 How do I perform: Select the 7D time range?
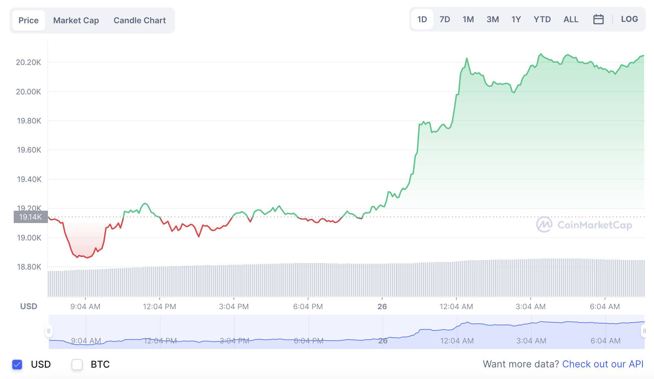[x=444, y=19]
